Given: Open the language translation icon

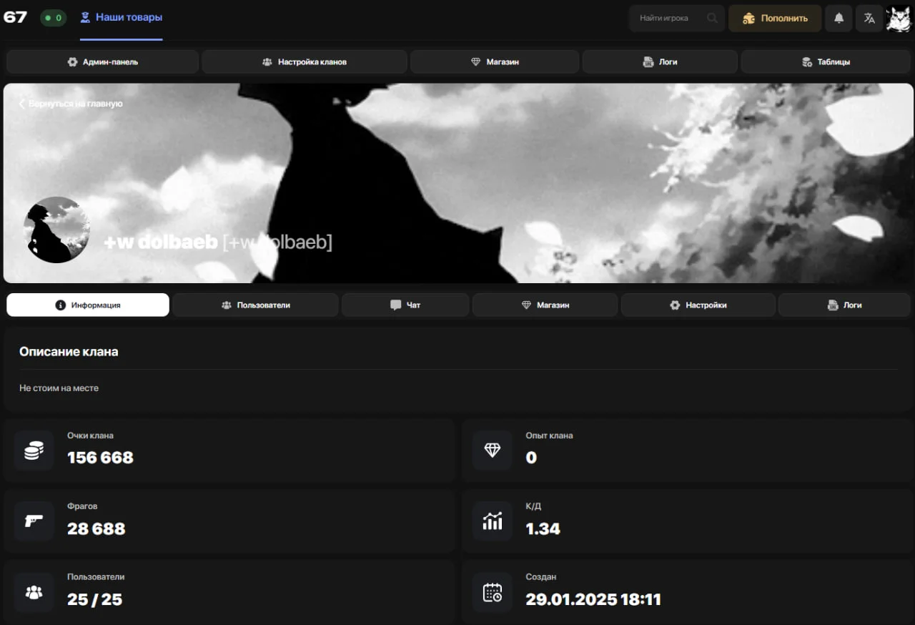Looking at the screenshot, I should coord(869,19).
